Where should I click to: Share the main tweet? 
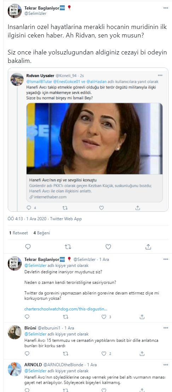click(x=148, y=247)
